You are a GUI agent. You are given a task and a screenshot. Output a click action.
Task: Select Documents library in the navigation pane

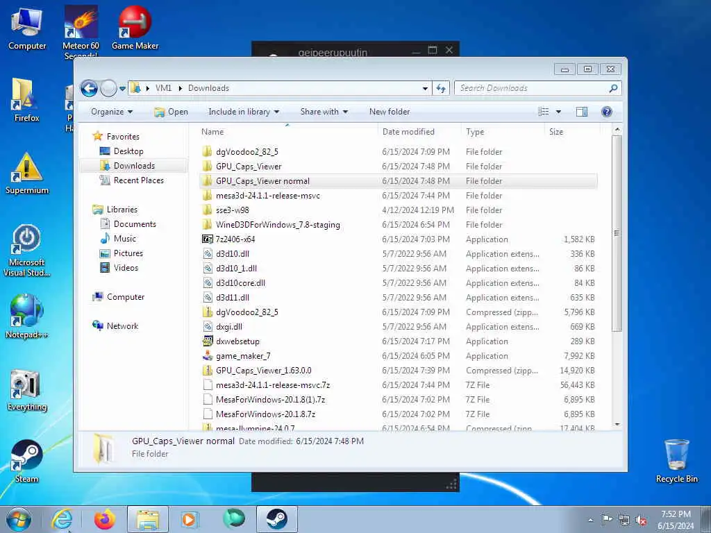(x=135, y=224)
